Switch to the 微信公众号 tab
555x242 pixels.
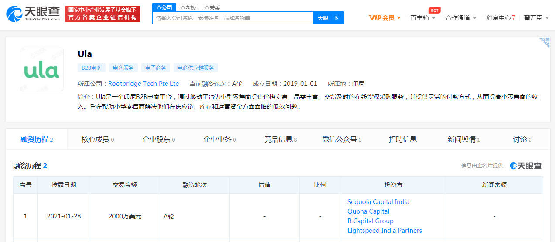tap(342, 140)
